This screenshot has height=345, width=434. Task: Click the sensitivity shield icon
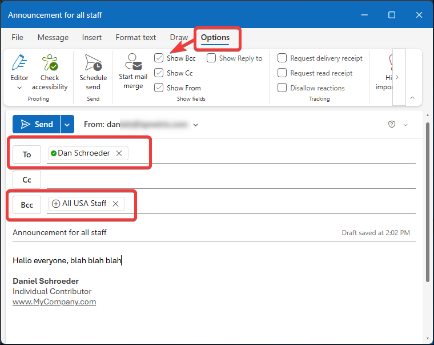click(392, 124)
